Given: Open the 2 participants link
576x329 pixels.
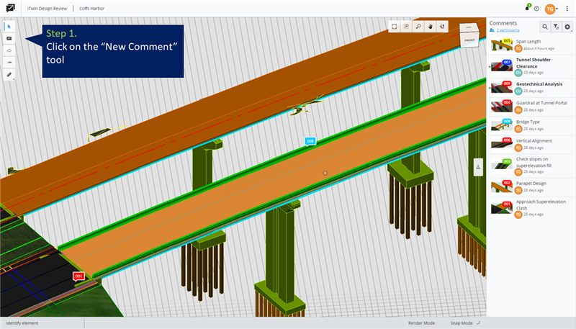Looking at the screenshot, I should coord(508,30).
